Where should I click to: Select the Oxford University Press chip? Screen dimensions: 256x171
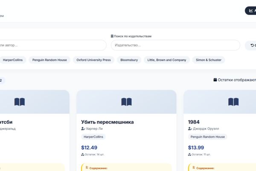(x=93, y=60)
